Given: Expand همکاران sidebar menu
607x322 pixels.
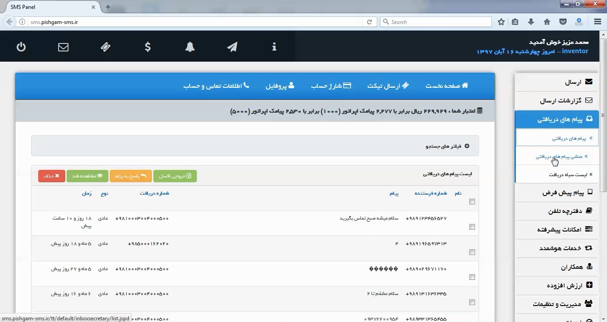Looking at the screenshot, I should [557, 267].
